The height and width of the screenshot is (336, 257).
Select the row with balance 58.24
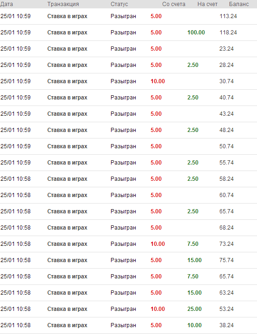(128, 179)
